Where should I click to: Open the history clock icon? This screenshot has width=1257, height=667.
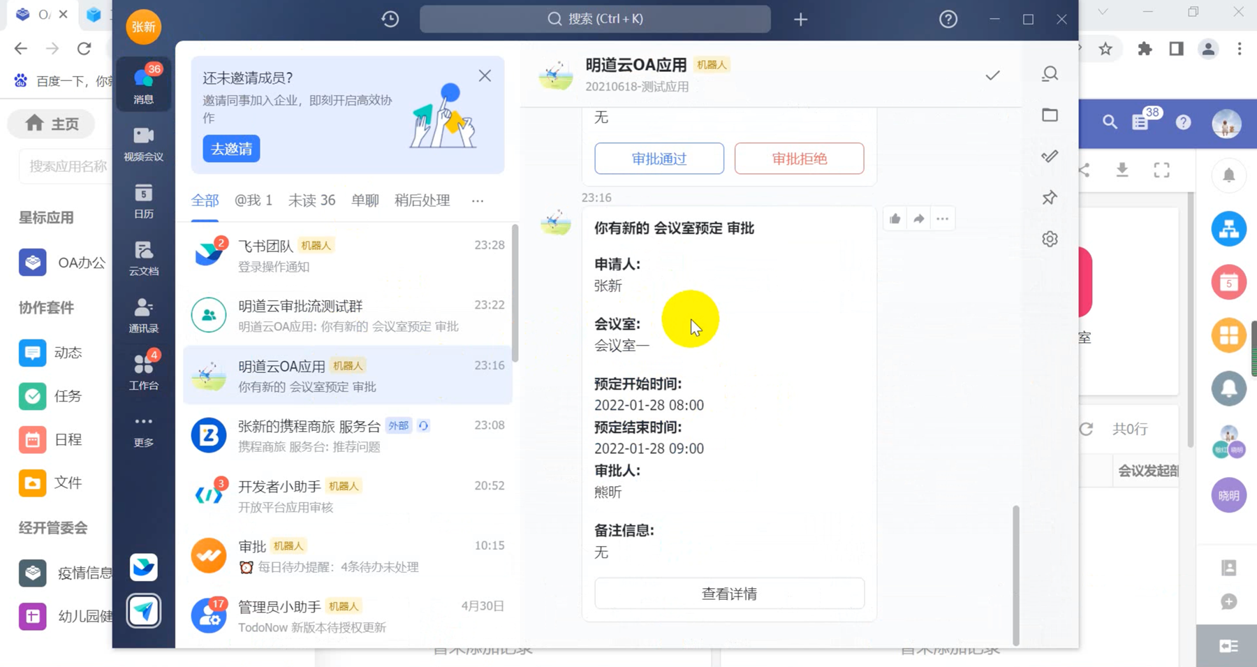tap(390, 19)
